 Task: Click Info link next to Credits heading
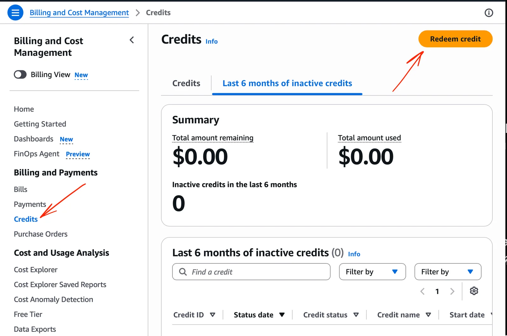click(x=211, y=41)
